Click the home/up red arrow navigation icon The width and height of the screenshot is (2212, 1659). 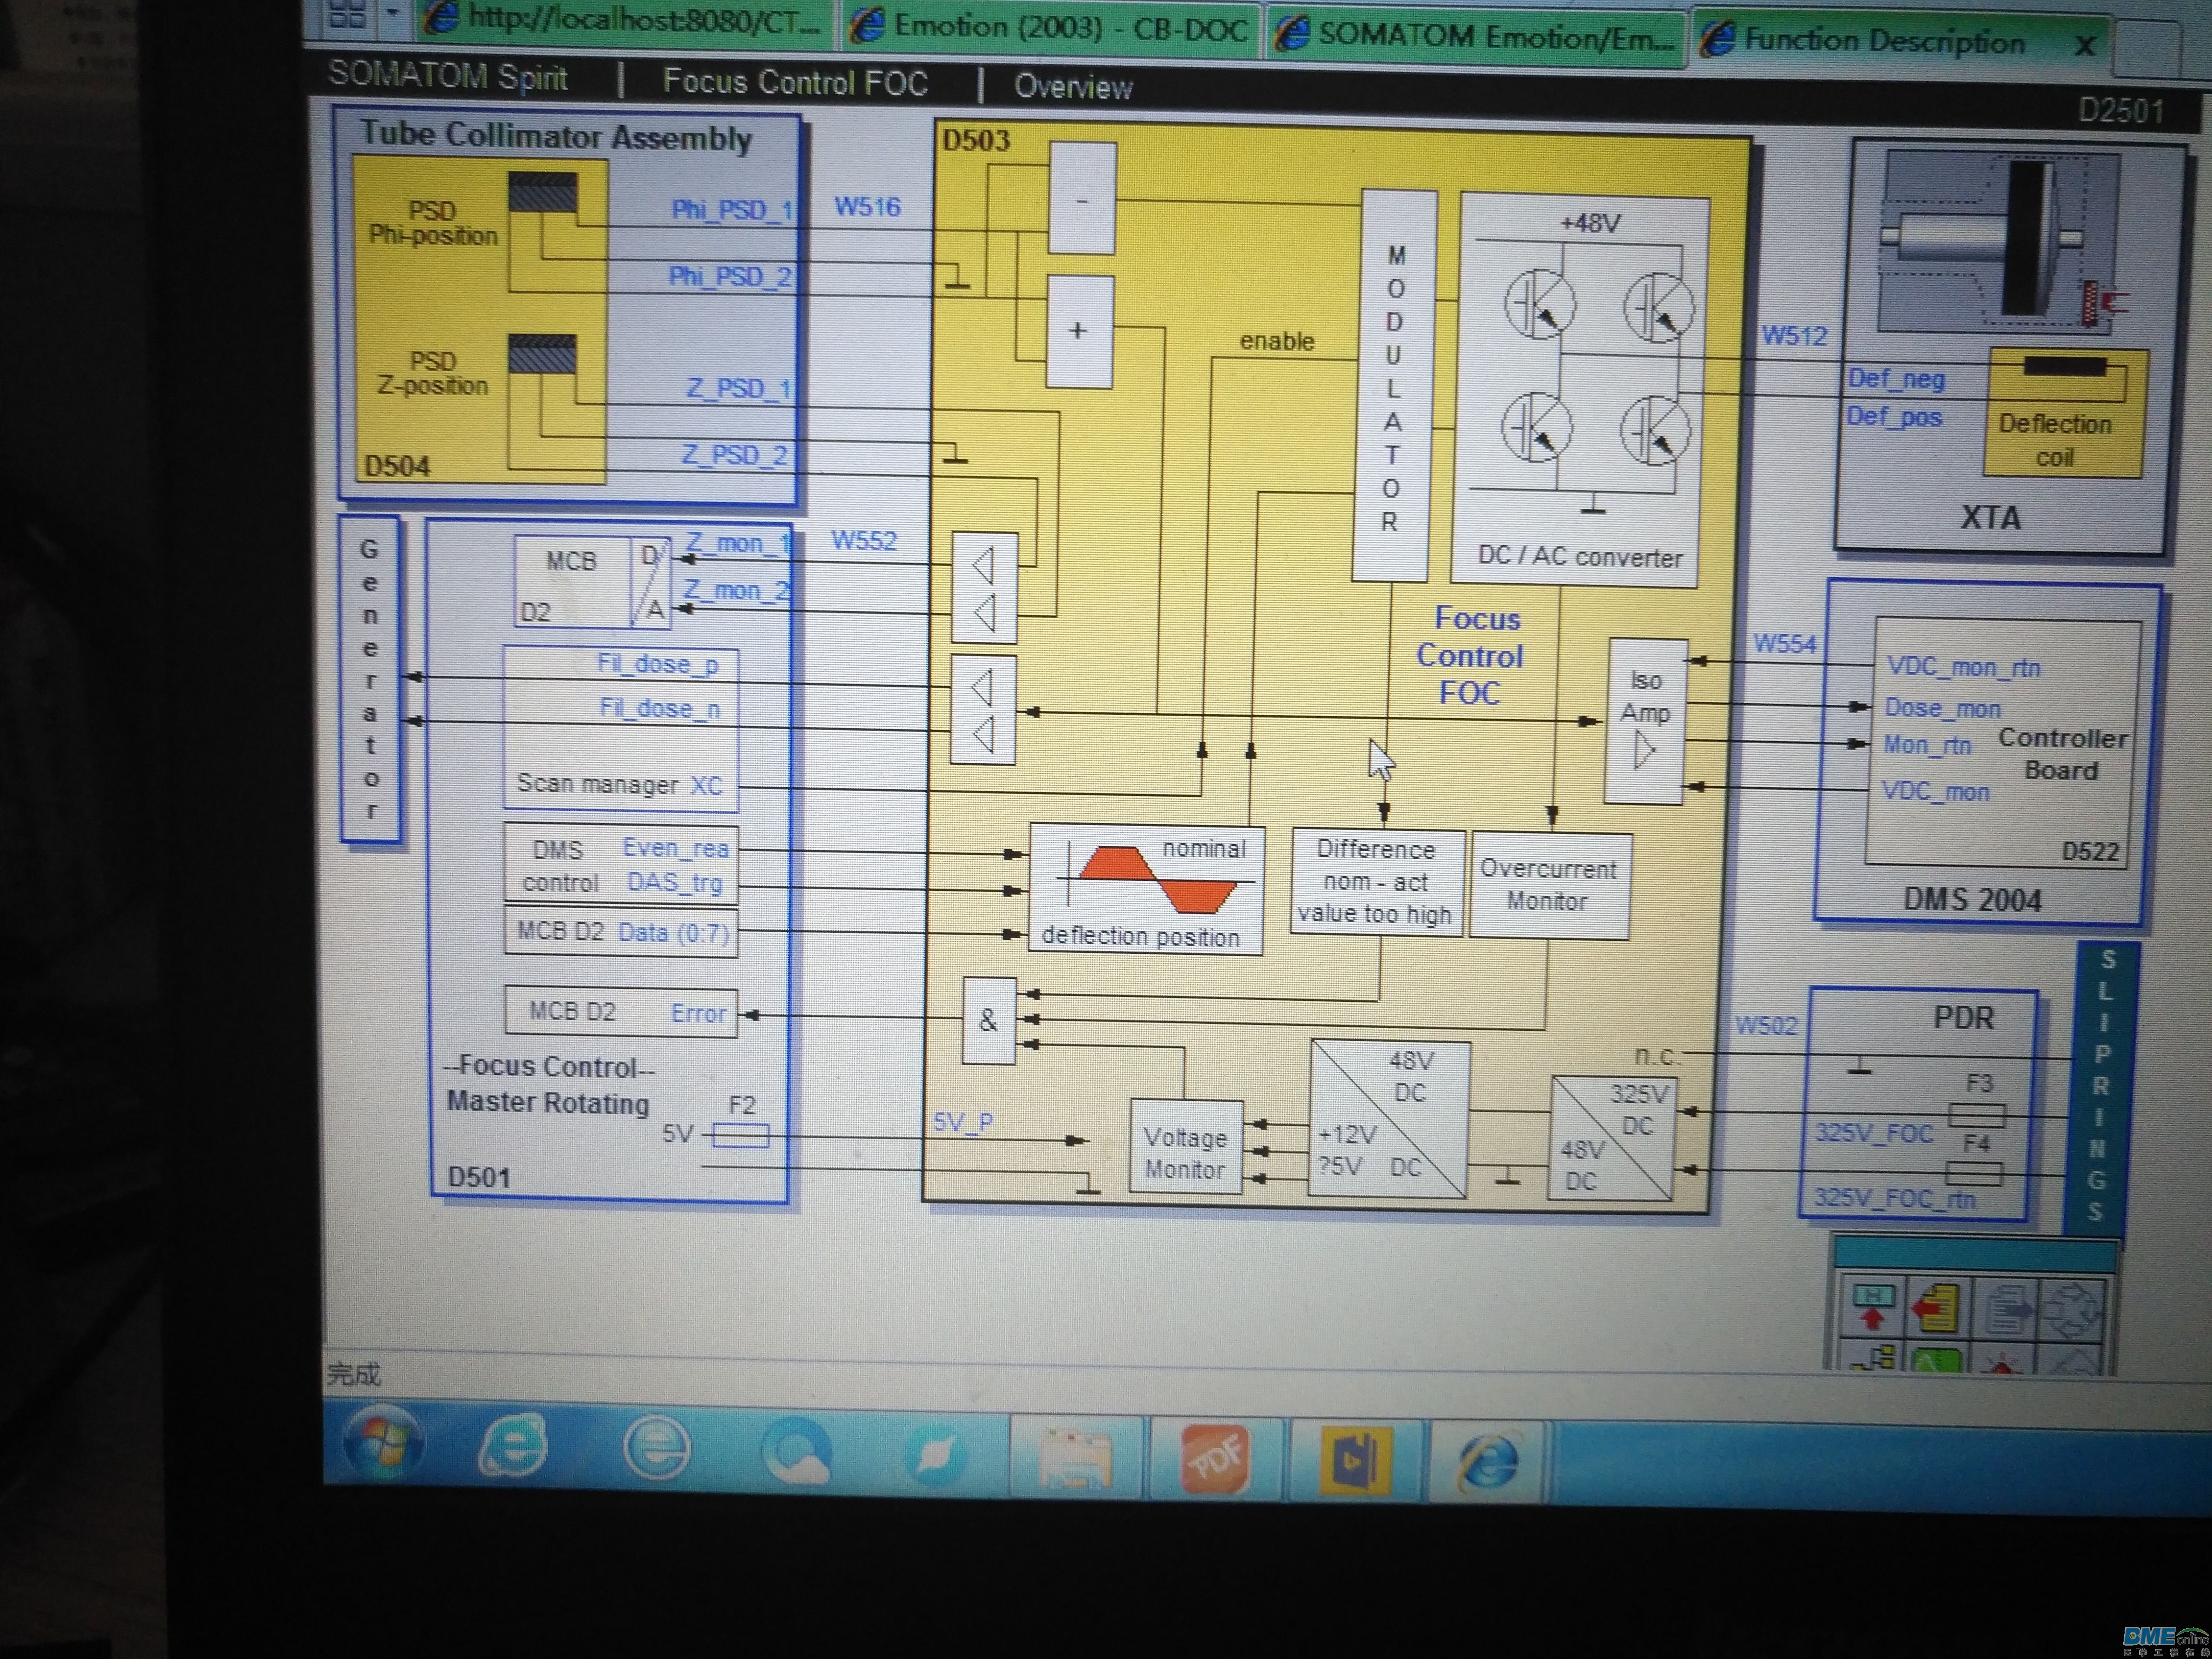pyautogui.click(x=1872, y=1307)
